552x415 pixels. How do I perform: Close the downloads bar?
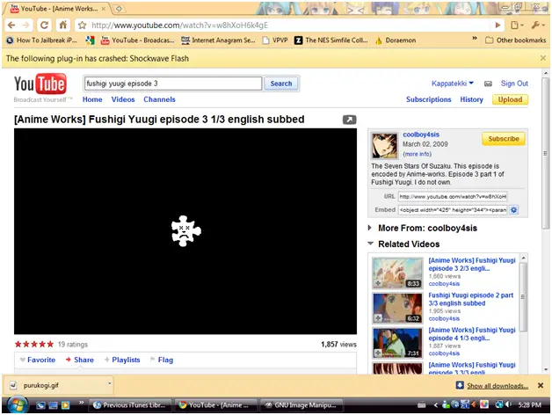[x=541, y=386]
